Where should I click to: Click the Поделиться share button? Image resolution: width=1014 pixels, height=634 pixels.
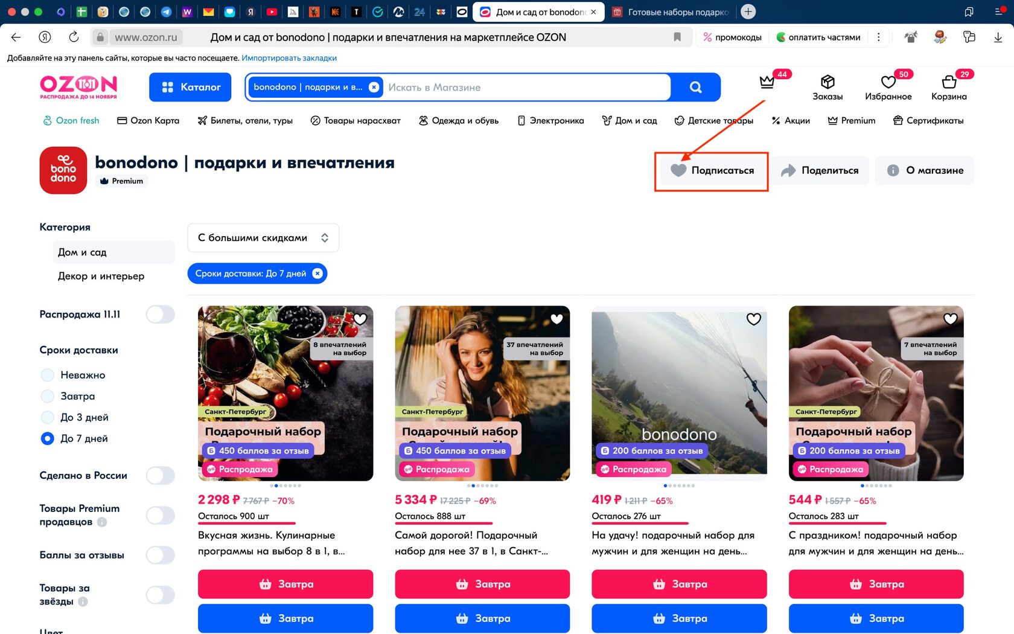click(x=820, y=170)
